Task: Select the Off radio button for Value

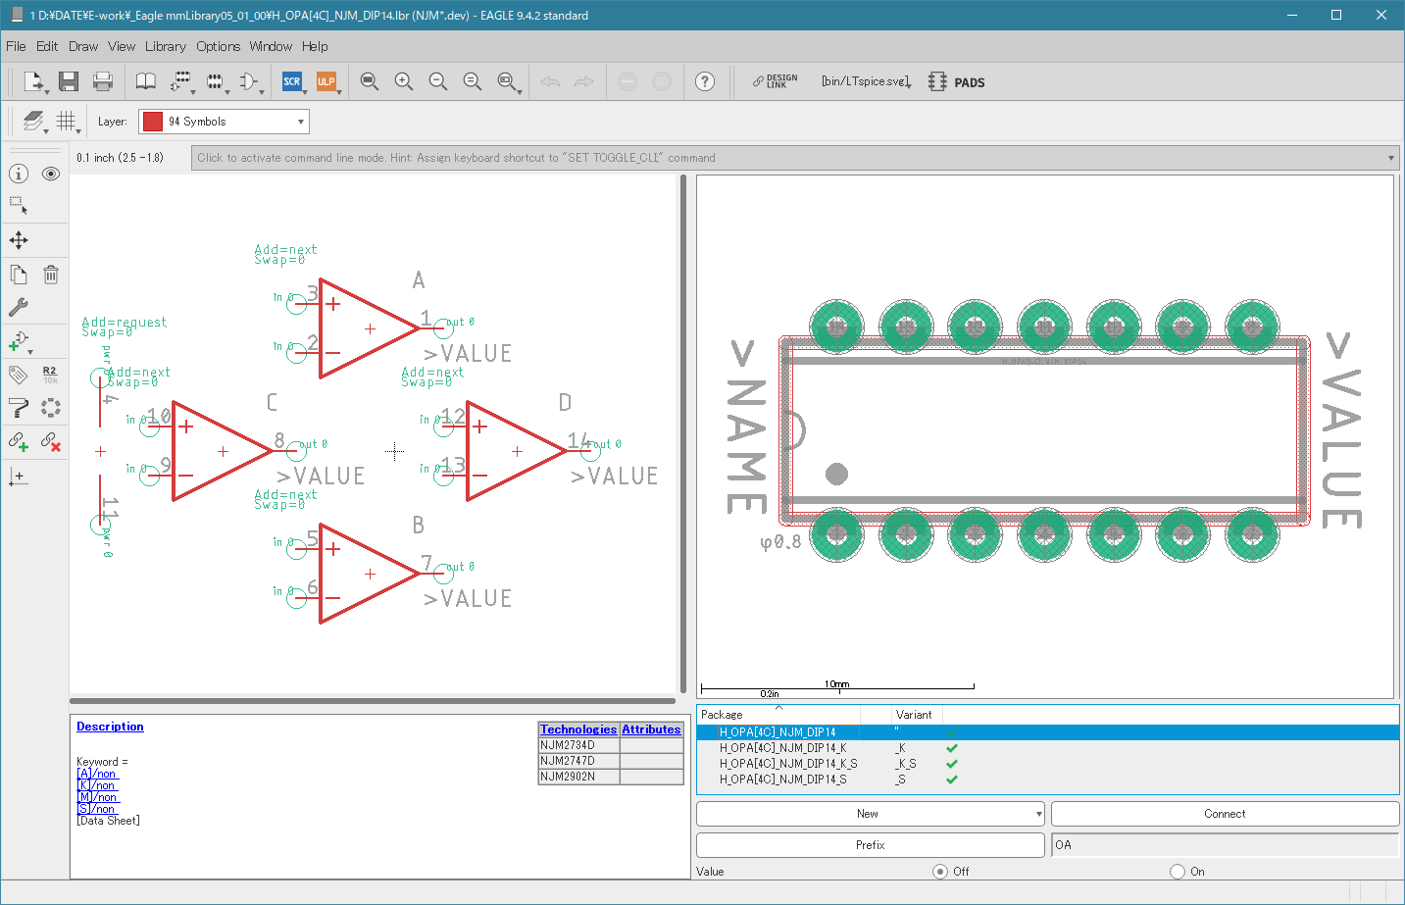Action: (x=940, y=872)
